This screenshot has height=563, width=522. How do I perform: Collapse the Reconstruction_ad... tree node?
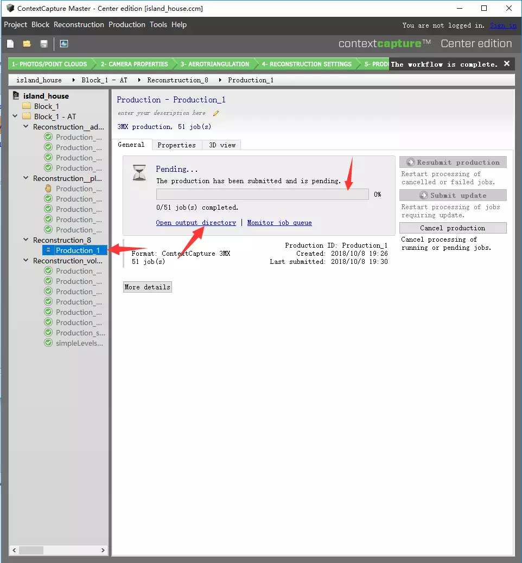[x=26, y=126]
